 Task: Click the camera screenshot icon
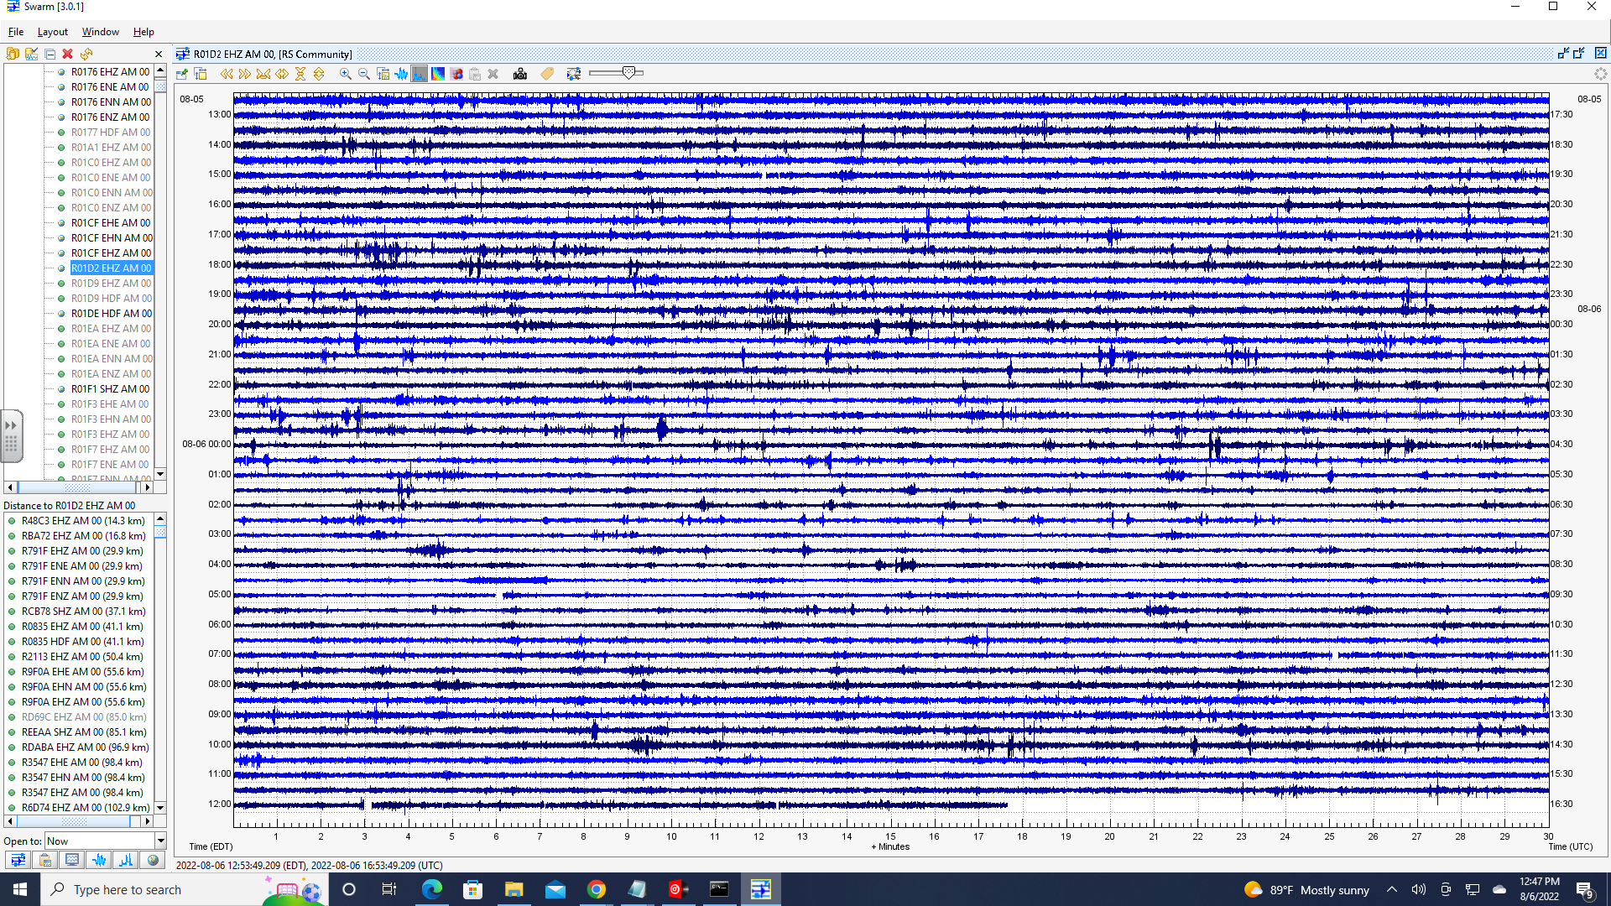tap(520, 74)
